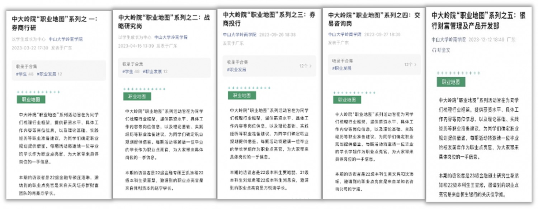538x209 pixels.
Task: Select the #学生 tag in 战略研究岗 article
Action: 127,72
